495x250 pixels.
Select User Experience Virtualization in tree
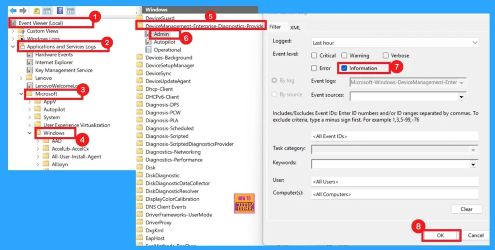pos(77,125)
